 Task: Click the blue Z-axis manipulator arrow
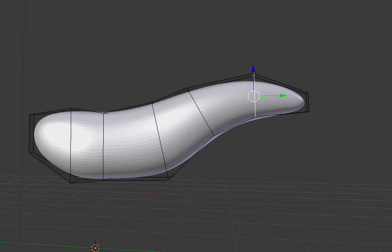pyautogui.click(x=253, y=69)
